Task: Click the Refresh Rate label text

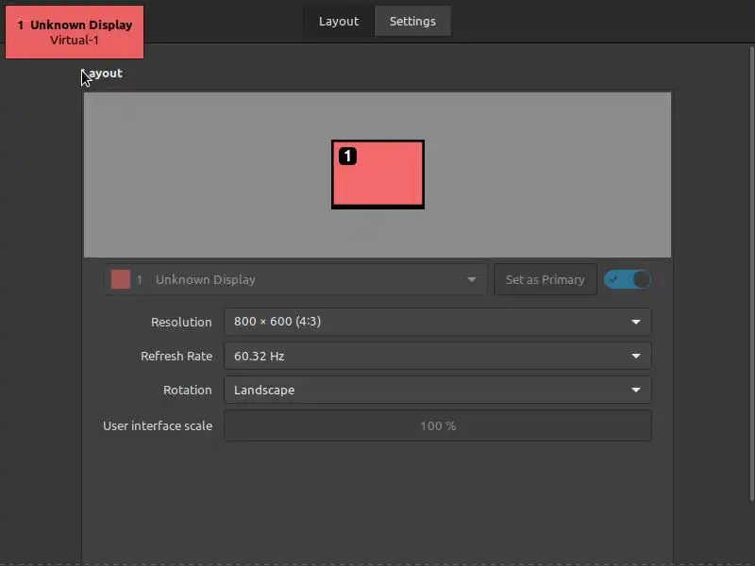Action: pyautogui.click(x=176, y=357)
